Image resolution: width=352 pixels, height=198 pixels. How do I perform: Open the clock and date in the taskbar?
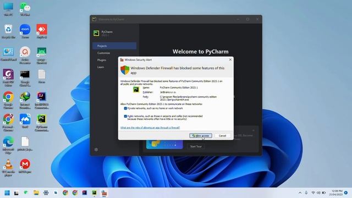click(x=335, y=193)
